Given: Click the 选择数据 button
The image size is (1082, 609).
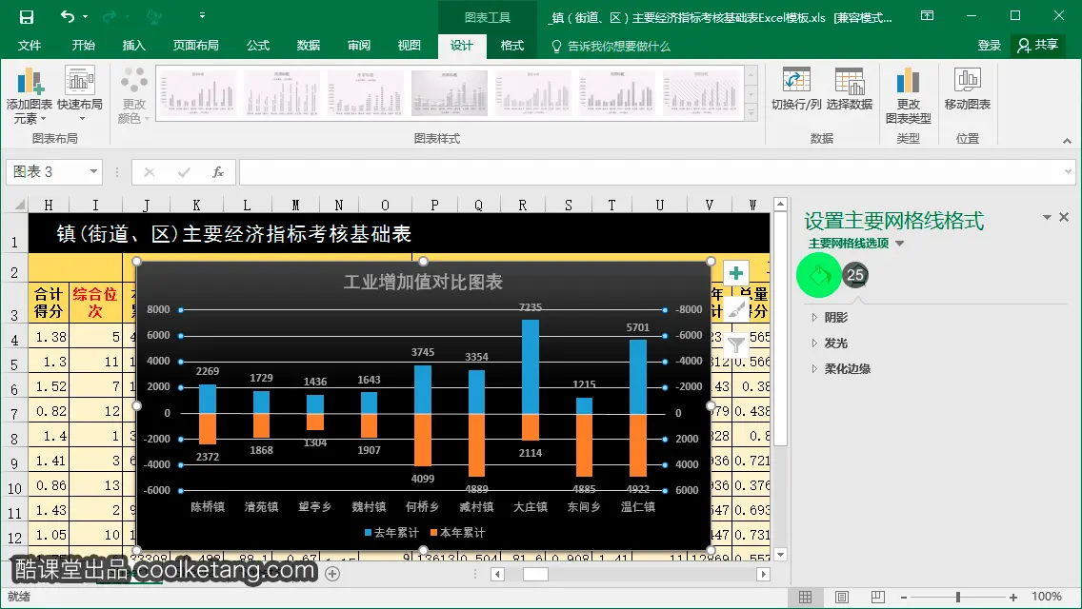Looking at the screenshot, I should pos(850,89).
